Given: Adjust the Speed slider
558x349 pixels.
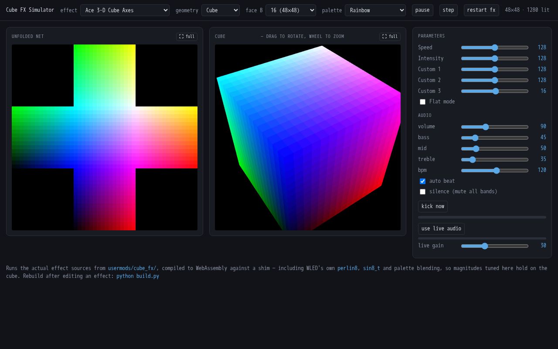Looking at the screenshot, I should [x=495, y=48].
